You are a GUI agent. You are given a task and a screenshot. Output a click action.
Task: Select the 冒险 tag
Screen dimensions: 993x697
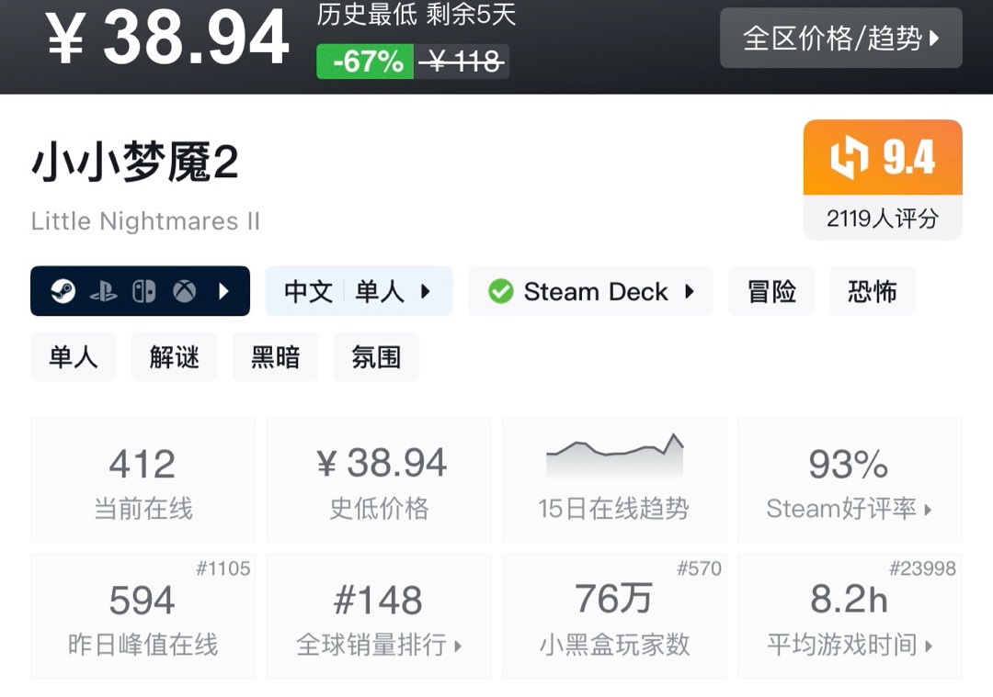click(771, 292)
